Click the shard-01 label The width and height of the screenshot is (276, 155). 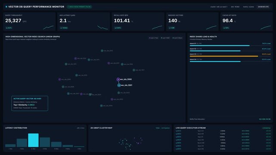click(x=193, y=43)
